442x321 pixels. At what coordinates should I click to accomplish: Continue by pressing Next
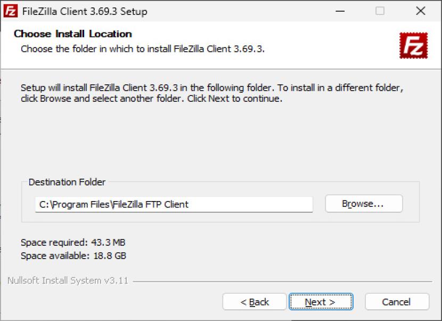coord(321,302)
